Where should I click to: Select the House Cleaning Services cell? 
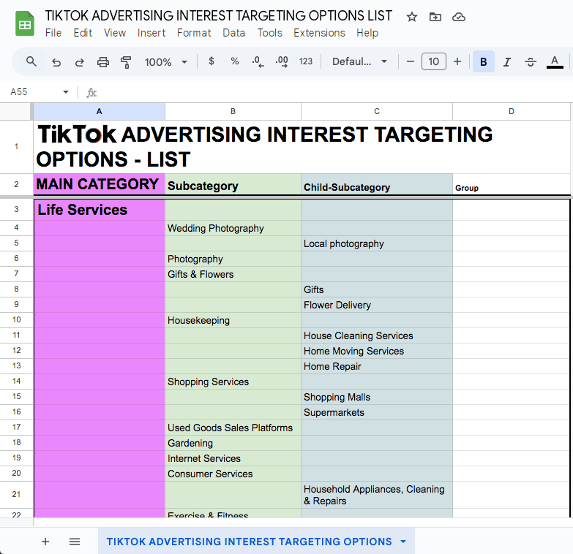pyautogui.click(x=377, y=335)
